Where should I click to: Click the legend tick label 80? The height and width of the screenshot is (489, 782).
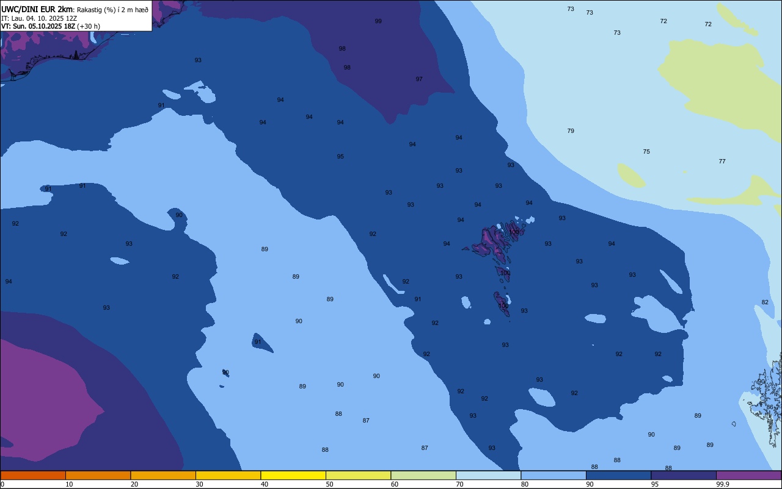point(525,484)
